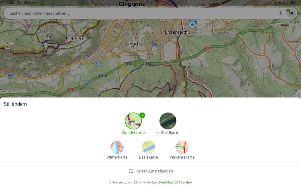Pick the Verkehrskarte traffic style
301x188 pixels.
(182, 147)
